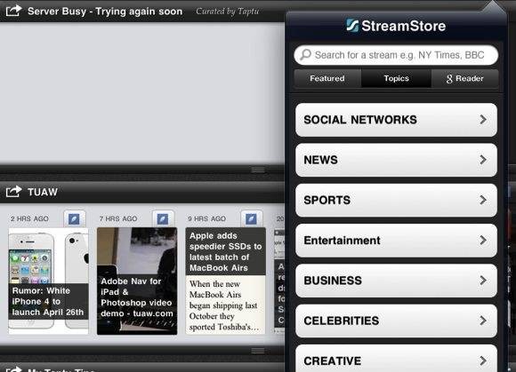516x372 pixels.
Task: Expand CELEBRITIES chevron arrow
Action: click(483, 321)
